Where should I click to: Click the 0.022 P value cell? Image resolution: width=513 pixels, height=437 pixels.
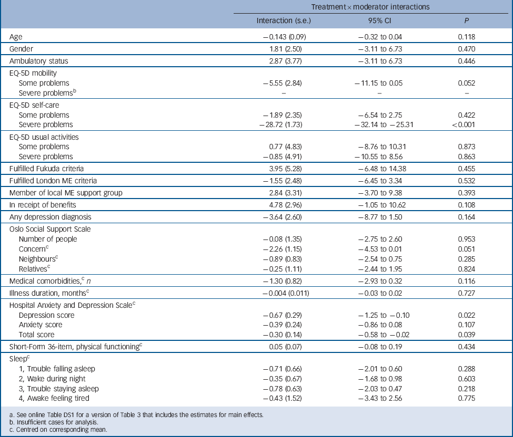pos(467,315)
